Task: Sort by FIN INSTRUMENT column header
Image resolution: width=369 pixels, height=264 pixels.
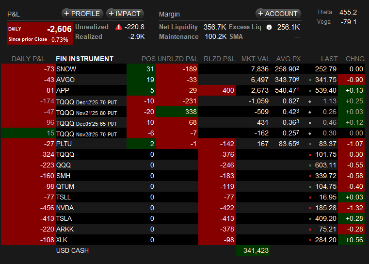Action: pyautogui.click(x=85, y=59)
